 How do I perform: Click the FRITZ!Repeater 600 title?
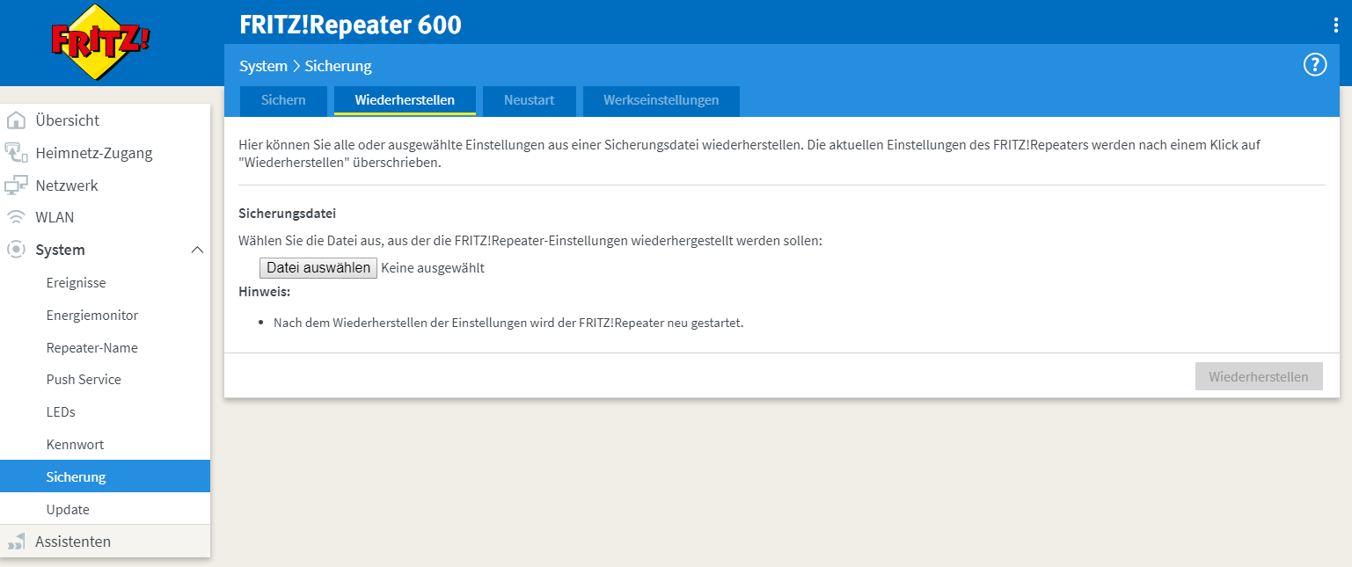coord(350,25)
